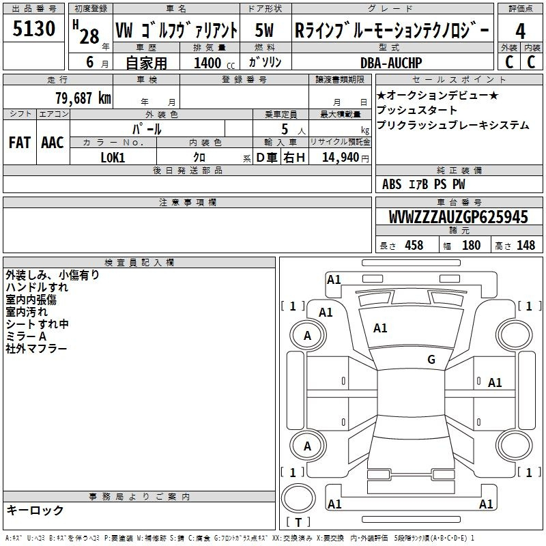Select the exterior color パール
546x546 pixels.
147,129
